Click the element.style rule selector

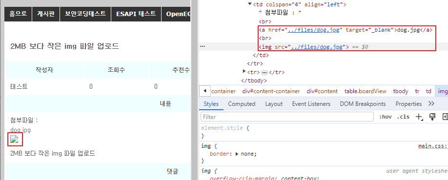222,128
